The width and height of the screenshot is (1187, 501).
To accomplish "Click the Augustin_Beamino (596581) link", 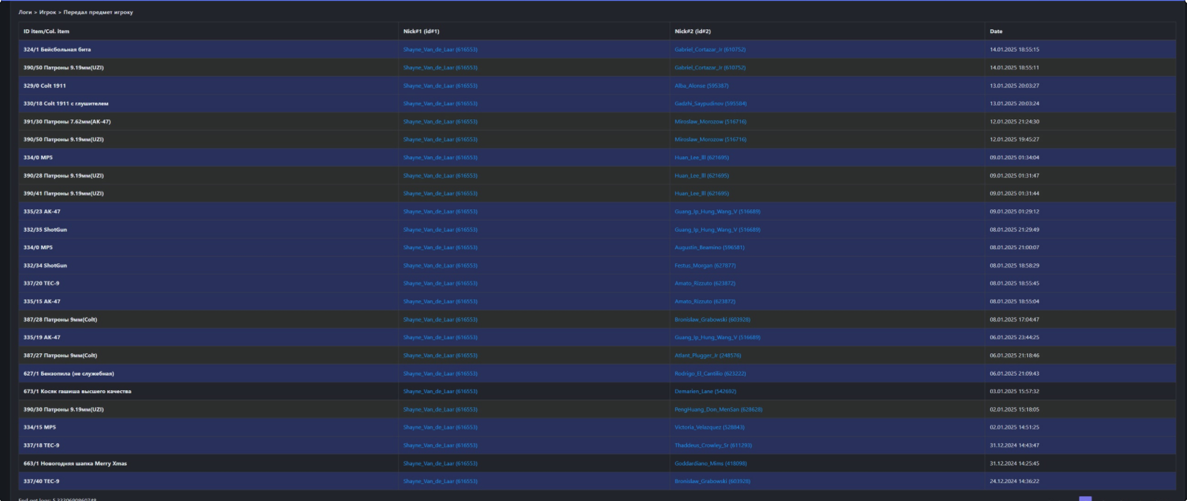I will (x=709, y=247).
